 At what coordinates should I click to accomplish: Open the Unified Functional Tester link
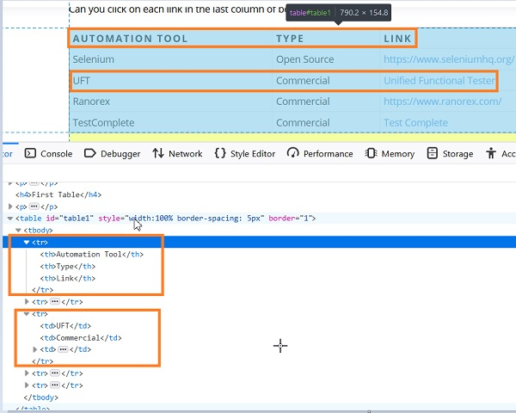click(439, 81)
